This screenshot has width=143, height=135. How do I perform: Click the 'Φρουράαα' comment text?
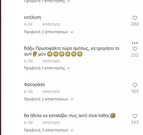coord(34,85)
